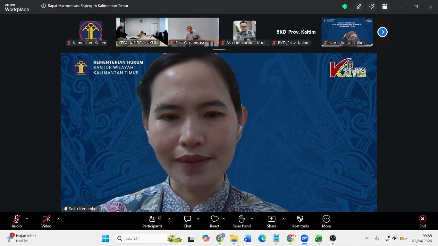The width and height of the screenshot is (438, 246).
Task: Open the More options menu
Action: [x=326, y=221]
